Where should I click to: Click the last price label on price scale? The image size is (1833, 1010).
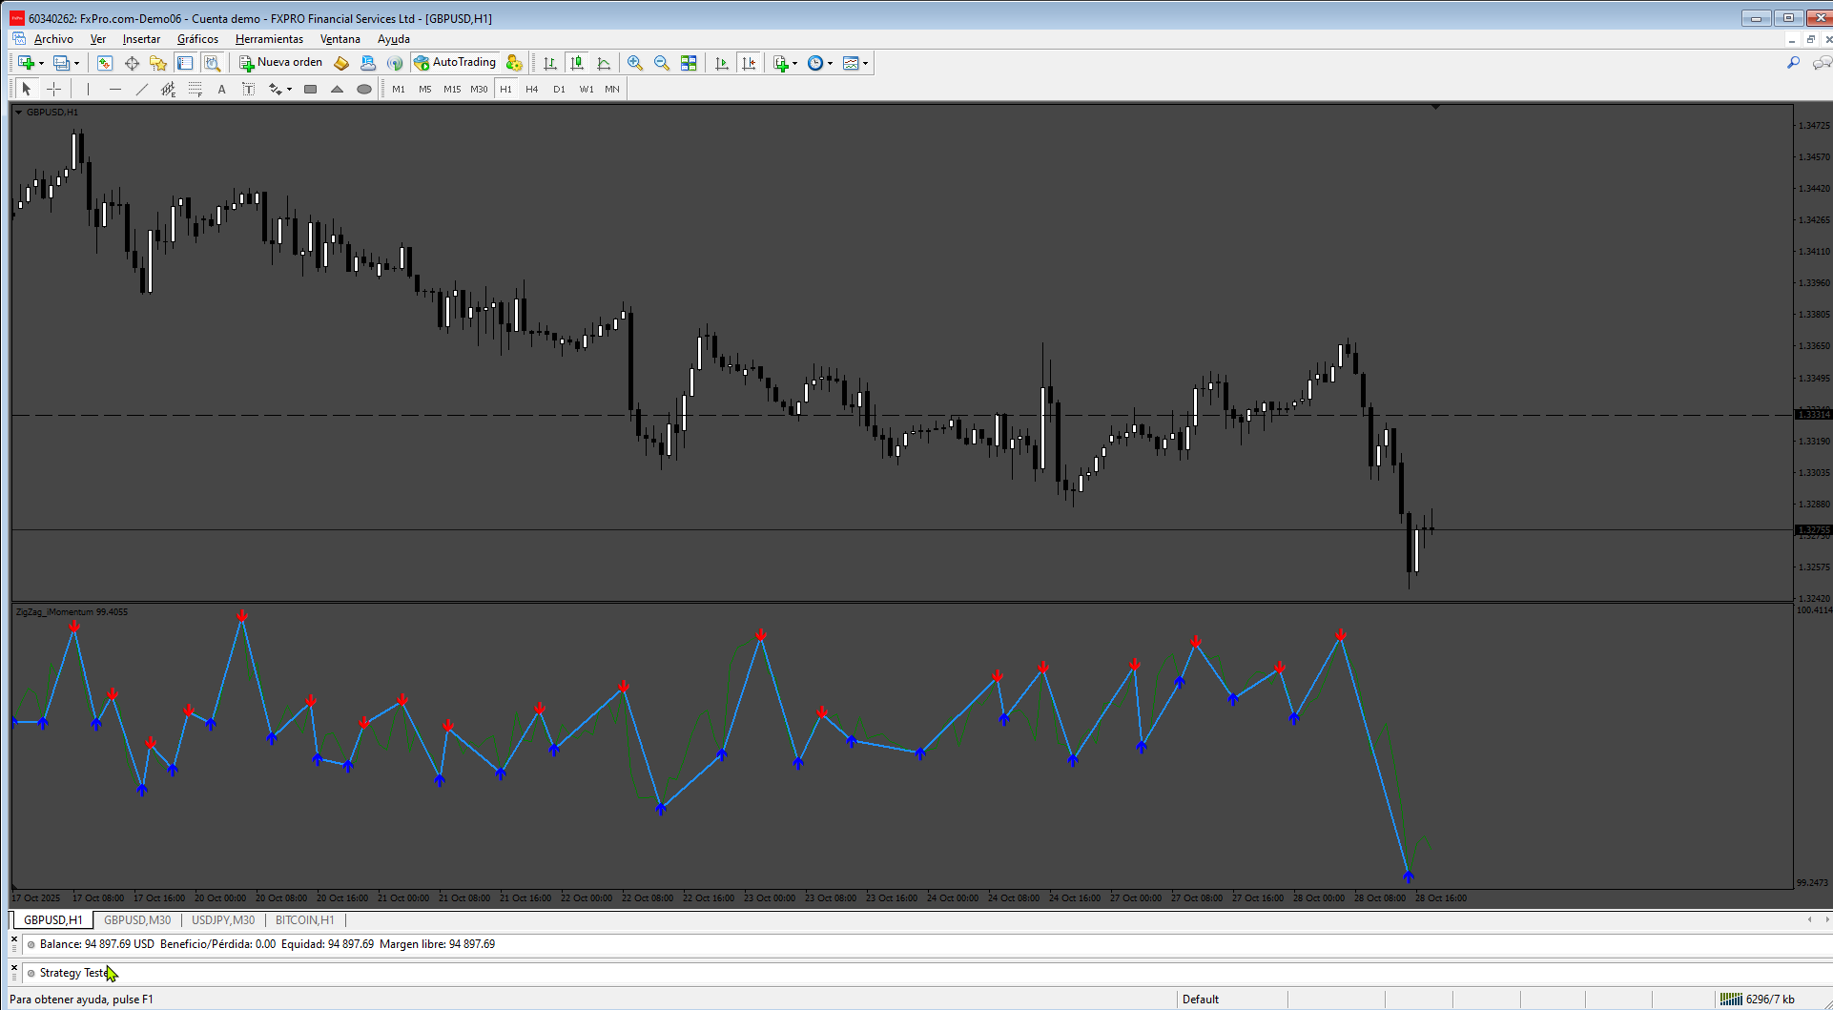(1813, 529)
